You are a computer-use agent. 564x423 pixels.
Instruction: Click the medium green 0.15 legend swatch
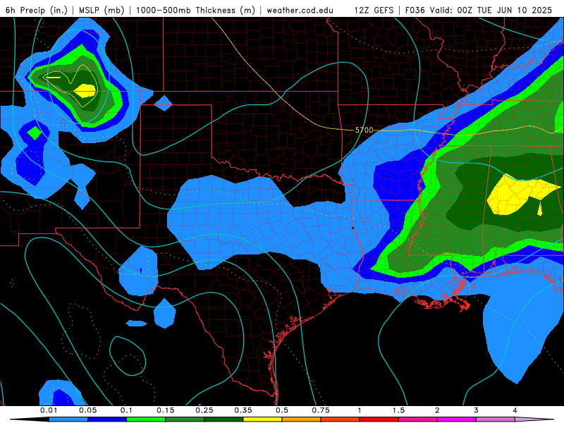coord(185,419)
